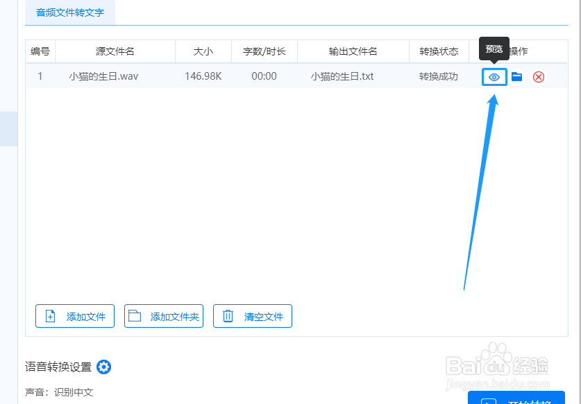This screenshot has height=404, width=581.
Task: Click the 清空文件 button
Action: (x=252, y=316)
